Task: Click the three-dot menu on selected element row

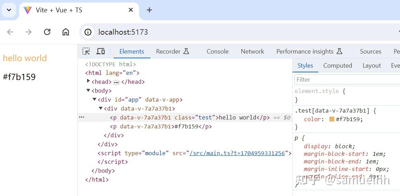Action: [x=82, y=117]
